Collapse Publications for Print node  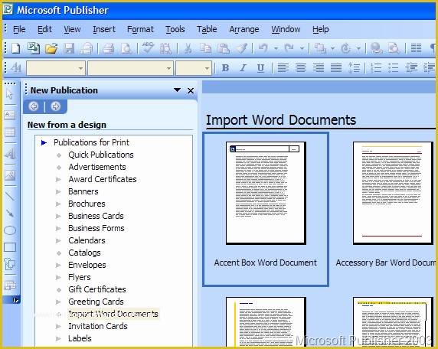pyautogui.click(x=44, y=142)
